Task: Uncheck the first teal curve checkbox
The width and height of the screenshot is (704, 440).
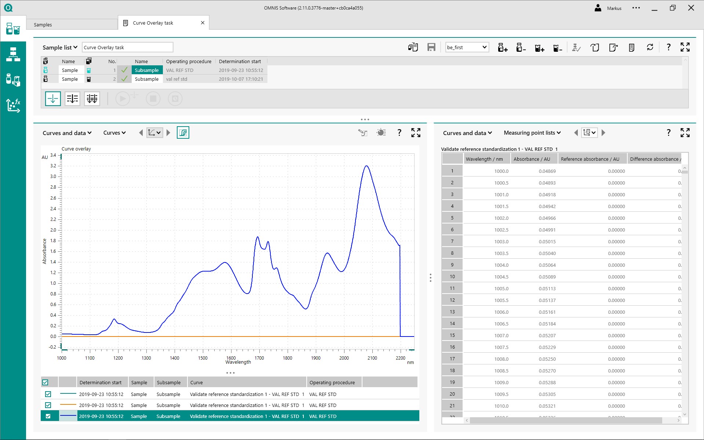Action: coord(48,394)
